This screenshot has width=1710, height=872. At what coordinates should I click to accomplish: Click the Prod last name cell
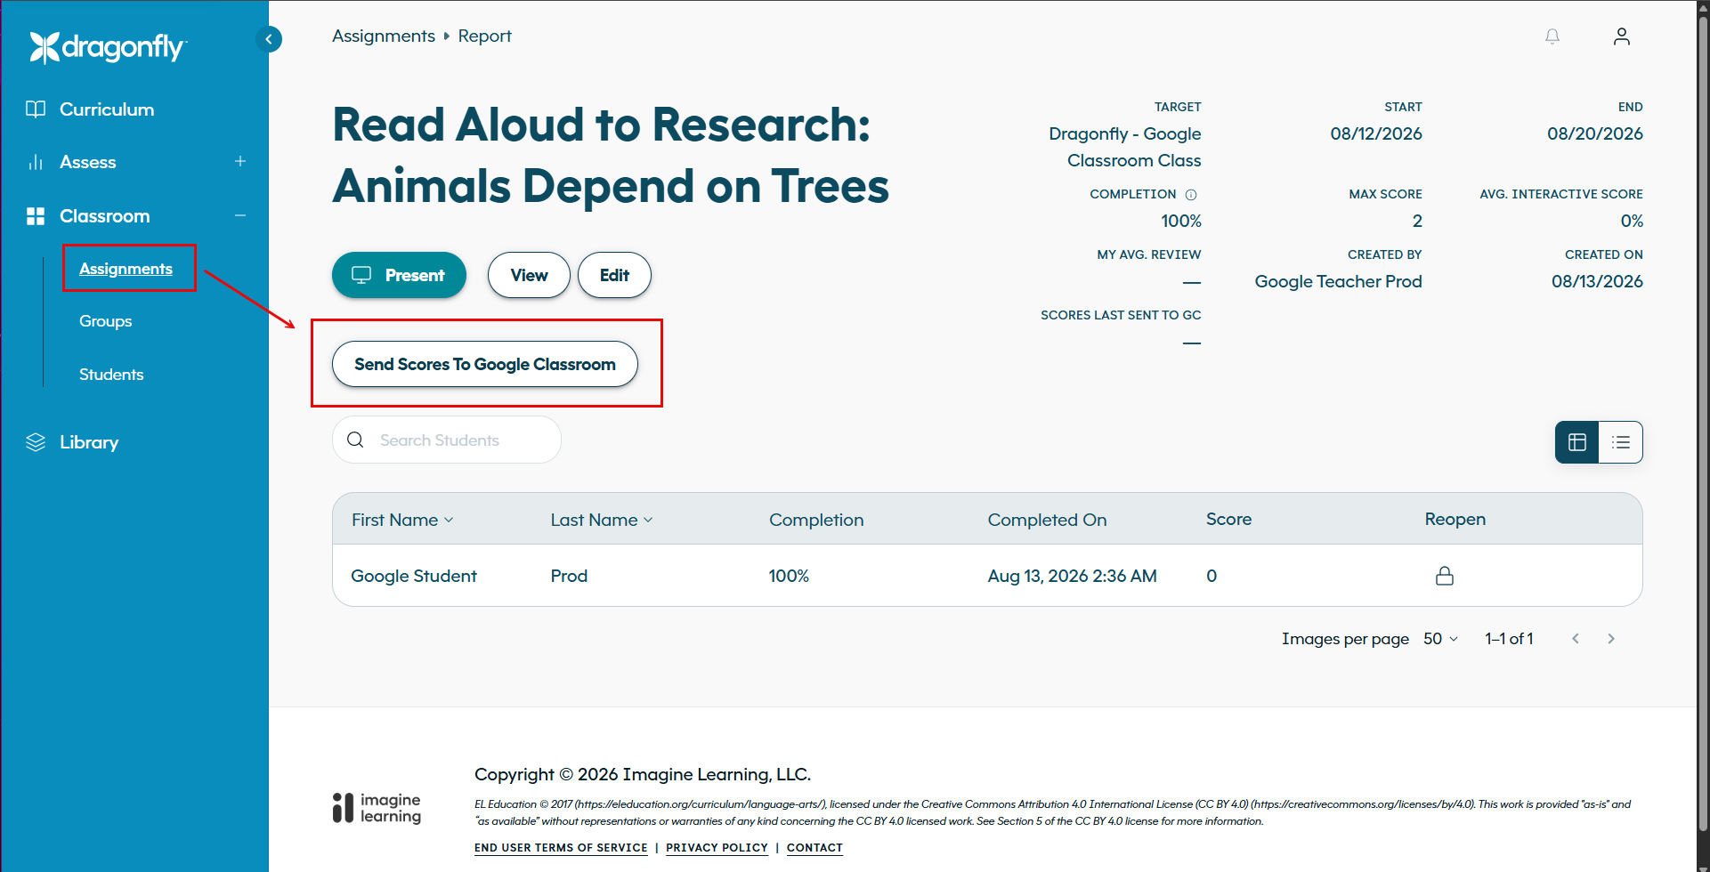(x=569, y=576)
